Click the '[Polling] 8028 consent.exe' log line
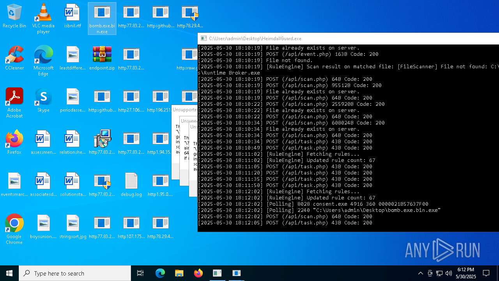 [313, 204]
